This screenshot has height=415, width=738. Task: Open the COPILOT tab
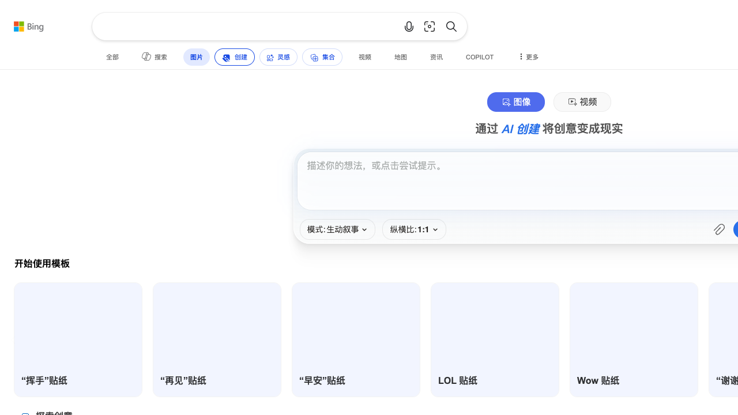point(480,57)
